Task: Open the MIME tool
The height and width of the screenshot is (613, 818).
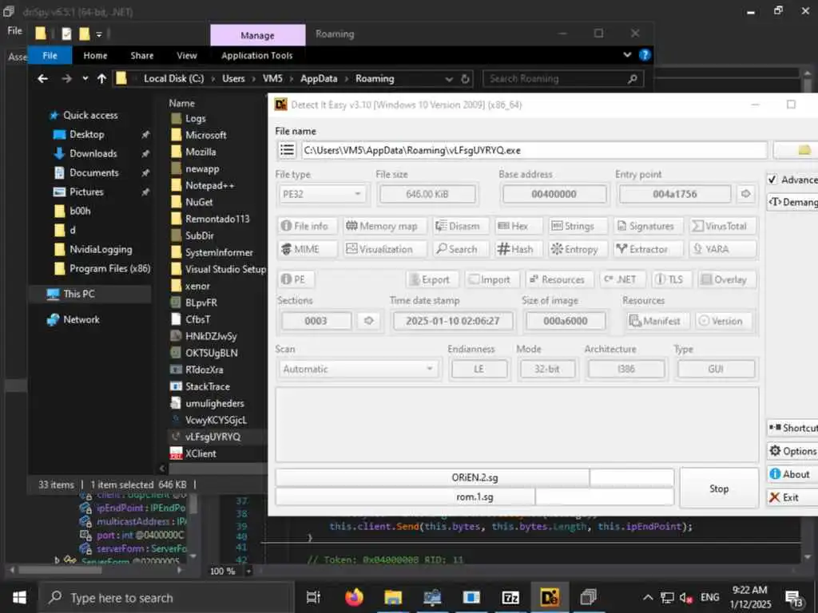Action: click(x=308, y=249)
